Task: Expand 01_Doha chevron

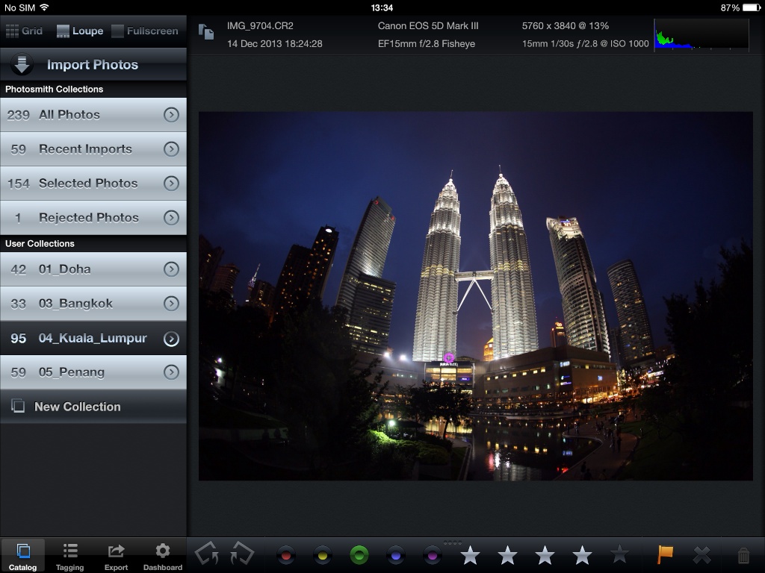Action: (x=171, y=269)
